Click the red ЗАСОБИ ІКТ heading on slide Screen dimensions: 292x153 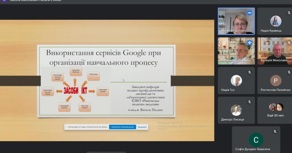(75, 91)
